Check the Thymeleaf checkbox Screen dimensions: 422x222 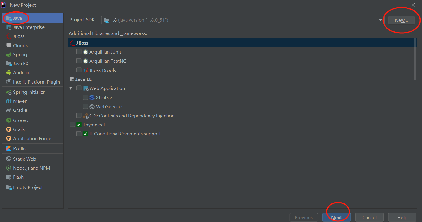pyautogui.click(x=72, y=125)
